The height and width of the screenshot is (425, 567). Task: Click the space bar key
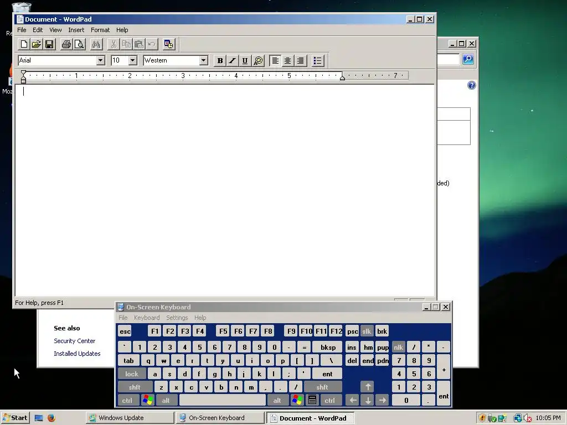pos(223,401)
